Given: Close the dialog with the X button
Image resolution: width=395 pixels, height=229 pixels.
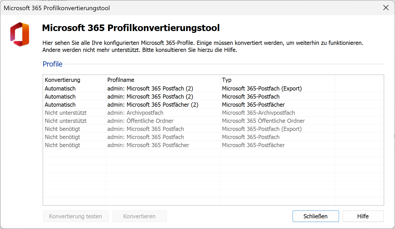Looking at the screenshot, I should [386, 8].
